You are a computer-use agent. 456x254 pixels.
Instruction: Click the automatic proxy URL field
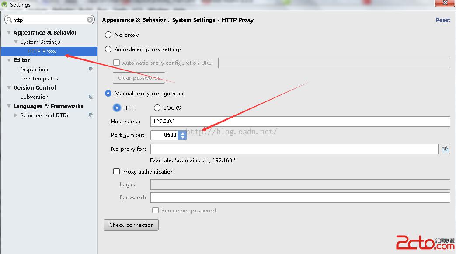point(334,63)
